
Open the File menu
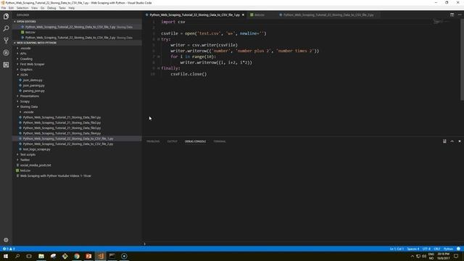click(4, 8)
